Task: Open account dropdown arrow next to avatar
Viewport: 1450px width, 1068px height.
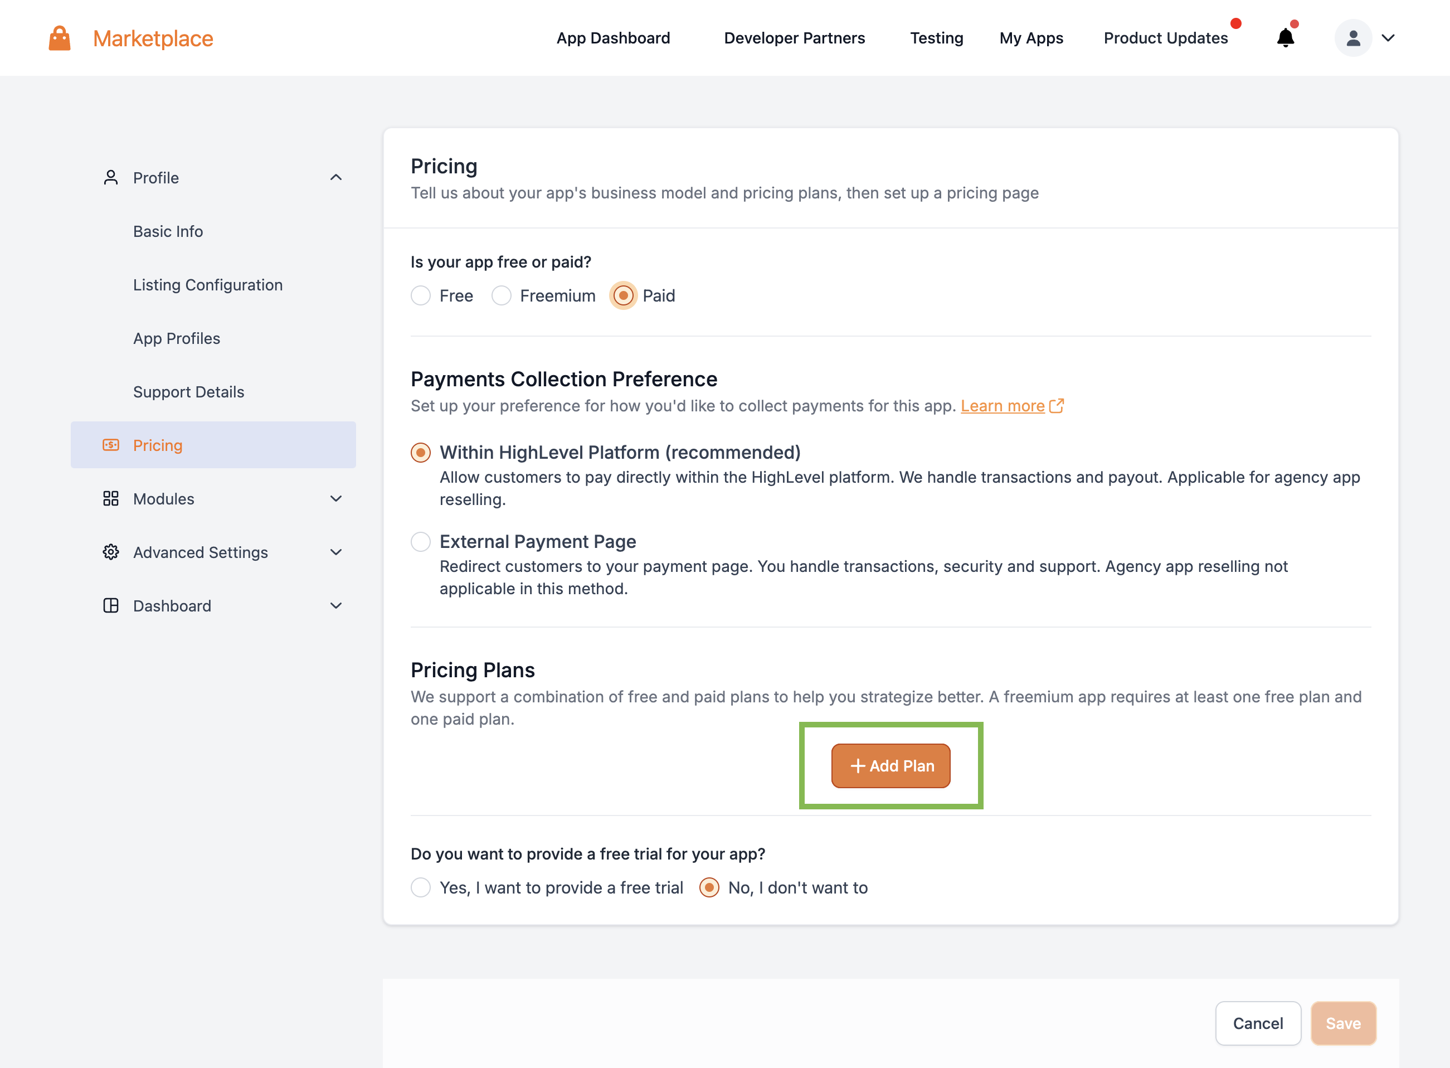Action: [x=1388, y=38]
